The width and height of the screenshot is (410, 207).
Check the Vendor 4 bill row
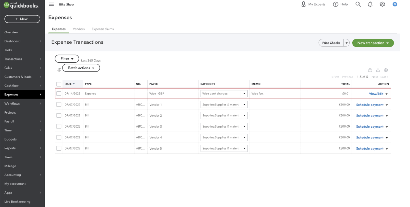(x=59, y=137)
